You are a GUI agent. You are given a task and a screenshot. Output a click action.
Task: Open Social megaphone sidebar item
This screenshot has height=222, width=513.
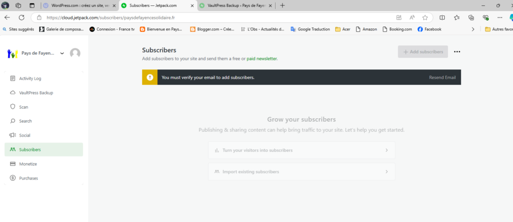tap(25, 135)
